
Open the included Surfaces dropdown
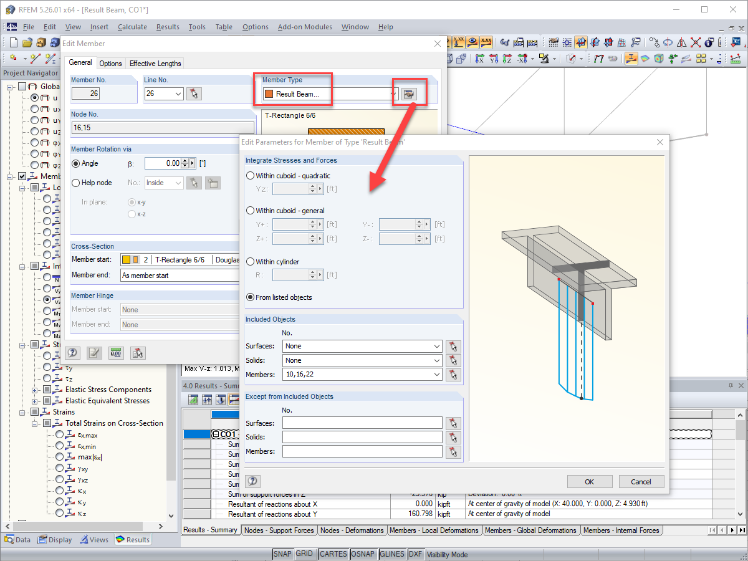436,346
